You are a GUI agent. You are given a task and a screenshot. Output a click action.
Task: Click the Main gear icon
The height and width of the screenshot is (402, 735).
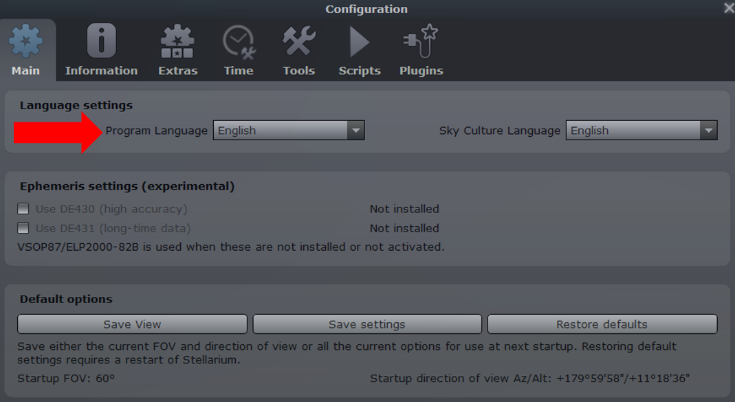coord(25,41)
